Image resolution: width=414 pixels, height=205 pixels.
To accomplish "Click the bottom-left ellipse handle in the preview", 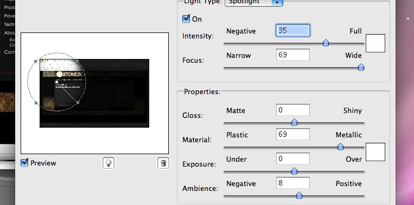I will (36, 103).
